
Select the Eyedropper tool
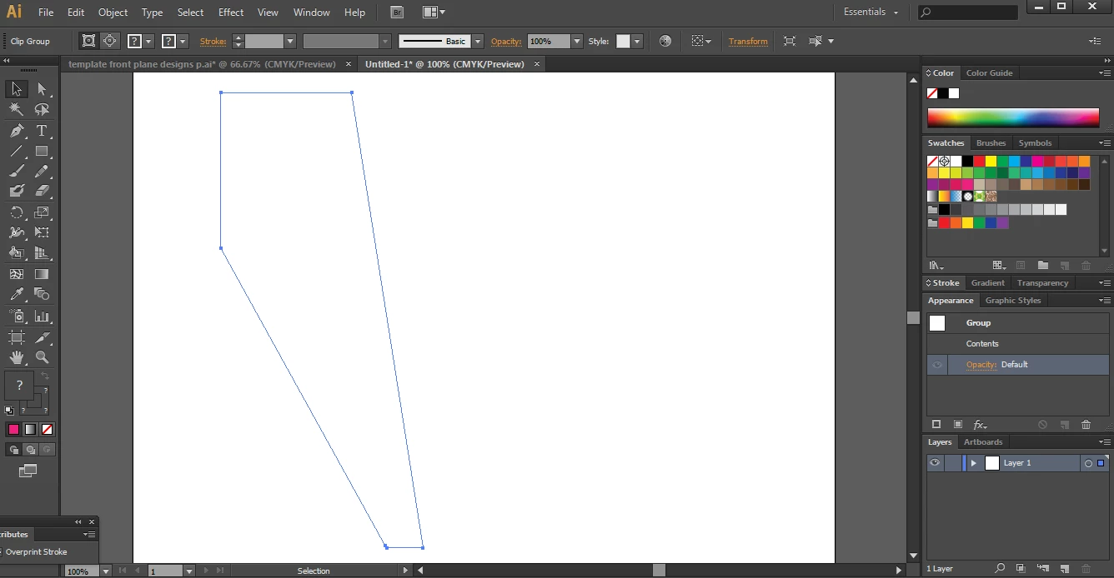point(17,295)
